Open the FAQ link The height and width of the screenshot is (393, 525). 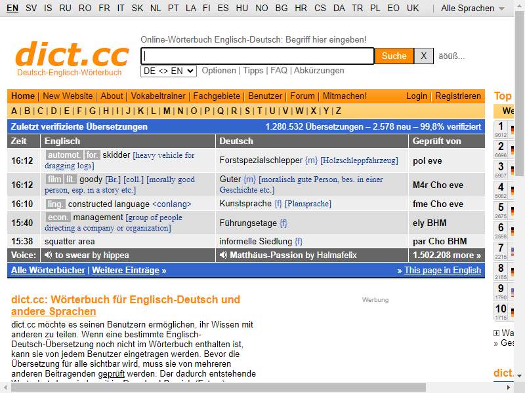coord(279,71)
